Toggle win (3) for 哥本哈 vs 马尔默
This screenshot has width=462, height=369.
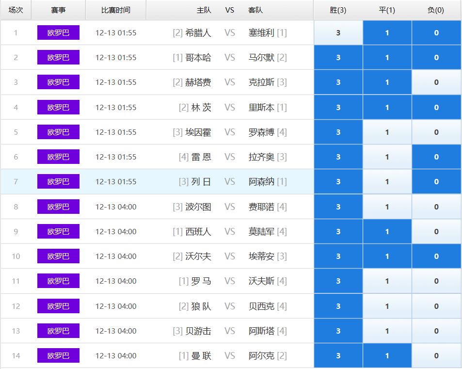tap(338, 58)
